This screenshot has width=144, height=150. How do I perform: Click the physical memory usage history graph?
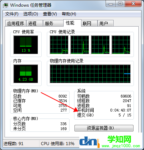[90, 74]
